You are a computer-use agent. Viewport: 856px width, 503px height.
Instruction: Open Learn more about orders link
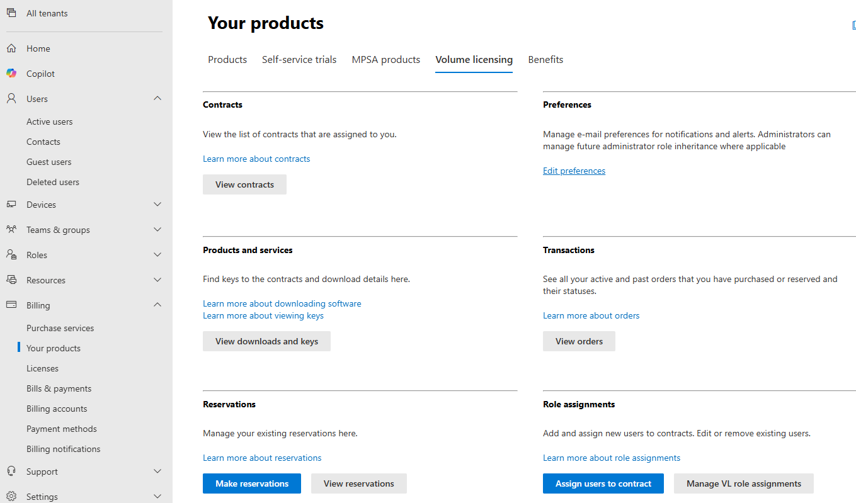(x=591, y=315)
